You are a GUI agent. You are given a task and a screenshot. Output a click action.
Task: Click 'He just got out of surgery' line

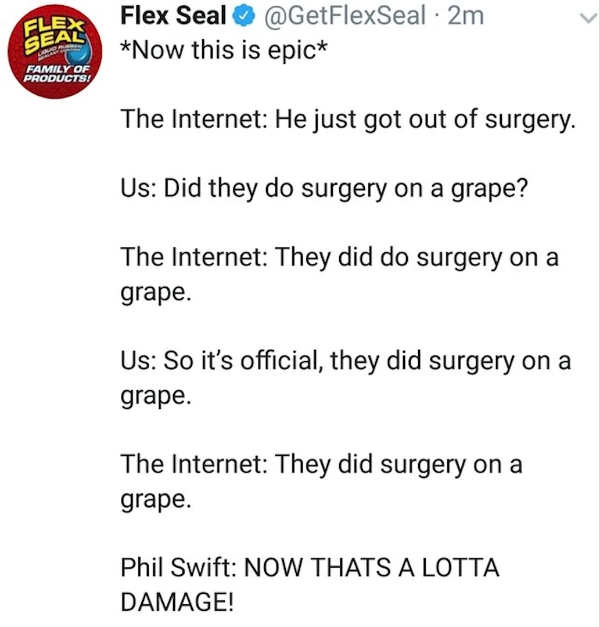click(x=347, y=120)
